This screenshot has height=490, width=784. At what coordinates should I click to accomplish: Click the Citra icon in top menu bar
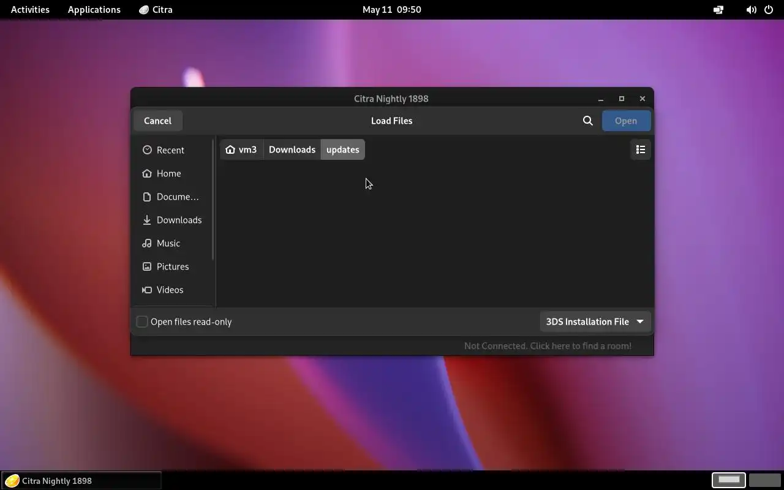(144, 10)
